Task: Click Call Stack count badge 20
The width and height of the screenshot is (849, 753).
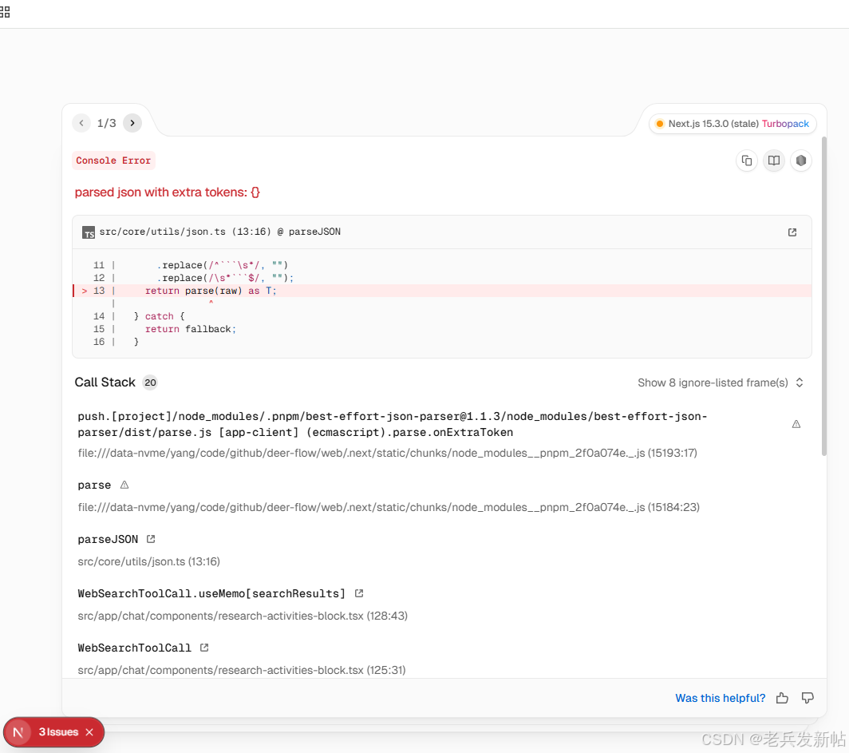Action: (150, 382)
